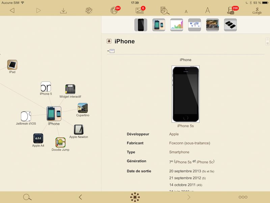Open the images icon with badge 6

tap(140, 10)
